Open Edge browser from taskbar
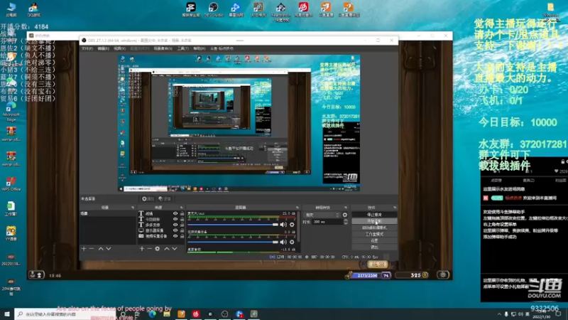The width and height of the screenshot is (568, 320). tap(152, 314)
